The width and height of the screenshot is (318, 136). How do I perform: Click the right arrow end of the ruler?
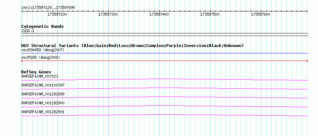point(307,11)
